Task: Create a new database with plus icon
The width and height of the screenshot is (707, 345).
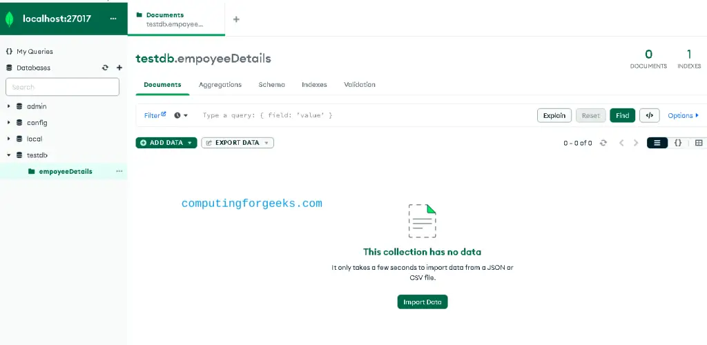Action: (119, 68)
